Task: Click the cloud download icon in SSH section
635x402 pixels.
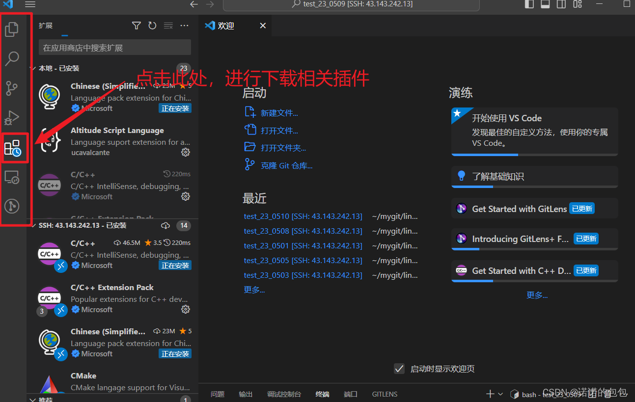Action: 166,225
